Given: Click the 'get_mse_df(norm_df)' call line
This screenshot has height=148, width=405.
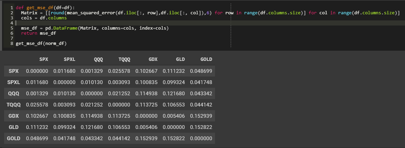Looking at the screenshot, I should (x=41, y=44).
